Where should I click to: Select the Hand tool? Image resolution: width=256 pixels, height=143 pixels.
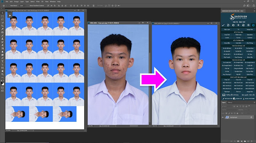coord(2,71)
